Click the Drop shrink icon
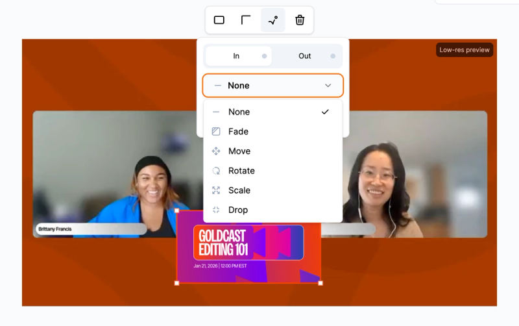The height and width of the screenshot is (326, 519). 216,210
